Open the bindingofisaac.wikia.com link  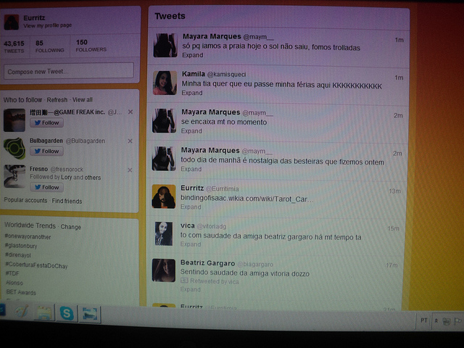(x=246, y=199)
